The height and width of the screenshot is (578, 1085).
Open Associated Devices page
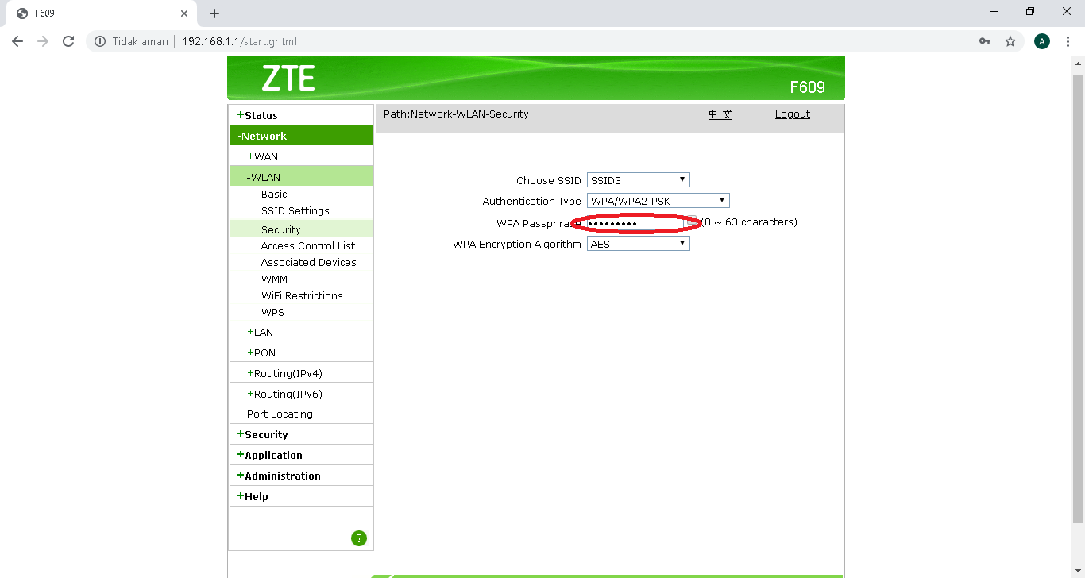click(x=308, y=262)
